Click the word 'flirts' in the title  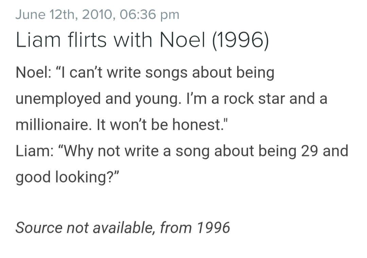click(x=87, y=40)
